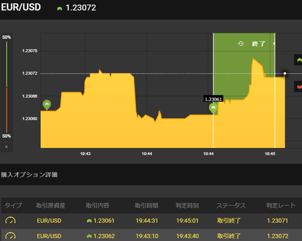Click the red down-arrow LOW button
The width and height of the screenshot is (302, 241).
click(298, 87)
